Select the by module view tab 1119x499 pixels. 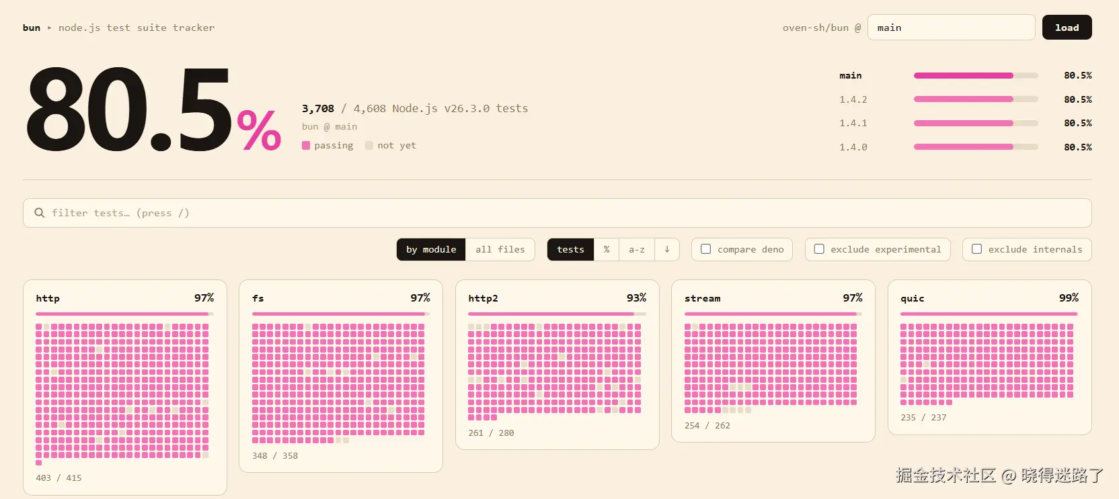tap(431, 249)
